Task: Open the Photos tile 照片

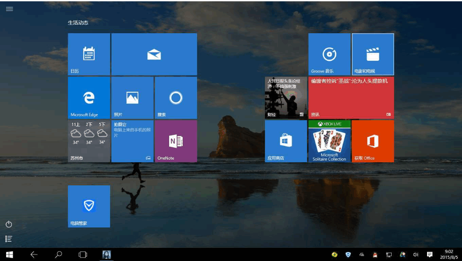Action: point(132,98)
